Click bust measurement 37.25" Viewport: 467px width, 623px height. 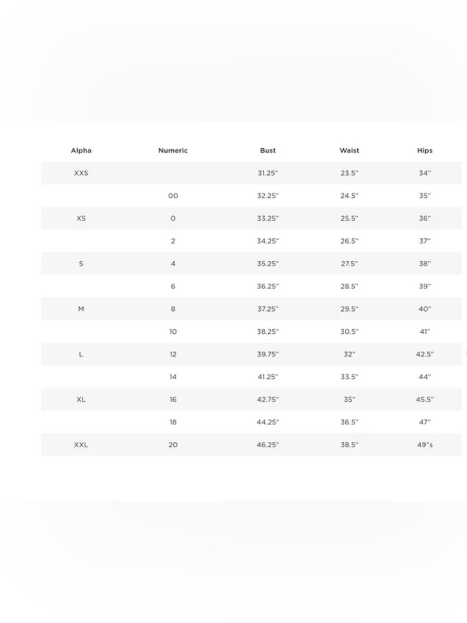268,309
